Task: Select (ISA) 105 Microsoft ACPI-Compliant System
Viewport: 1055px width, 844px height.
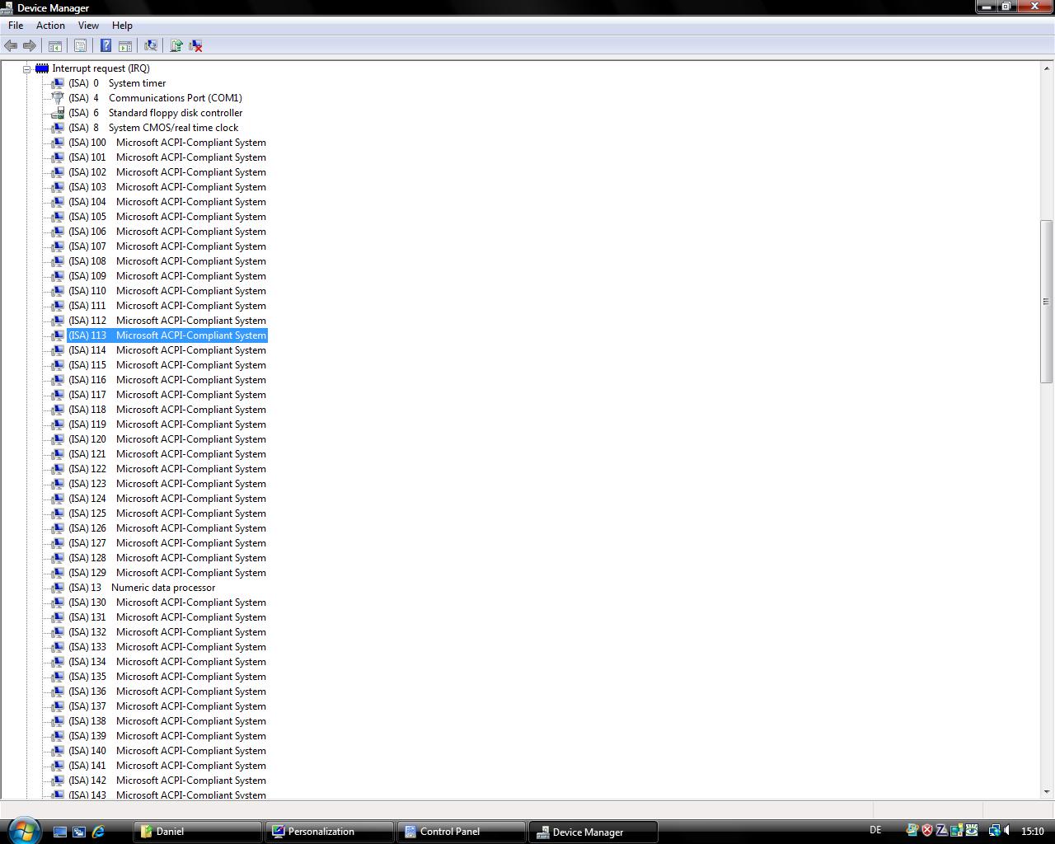Action: [167, 217]
